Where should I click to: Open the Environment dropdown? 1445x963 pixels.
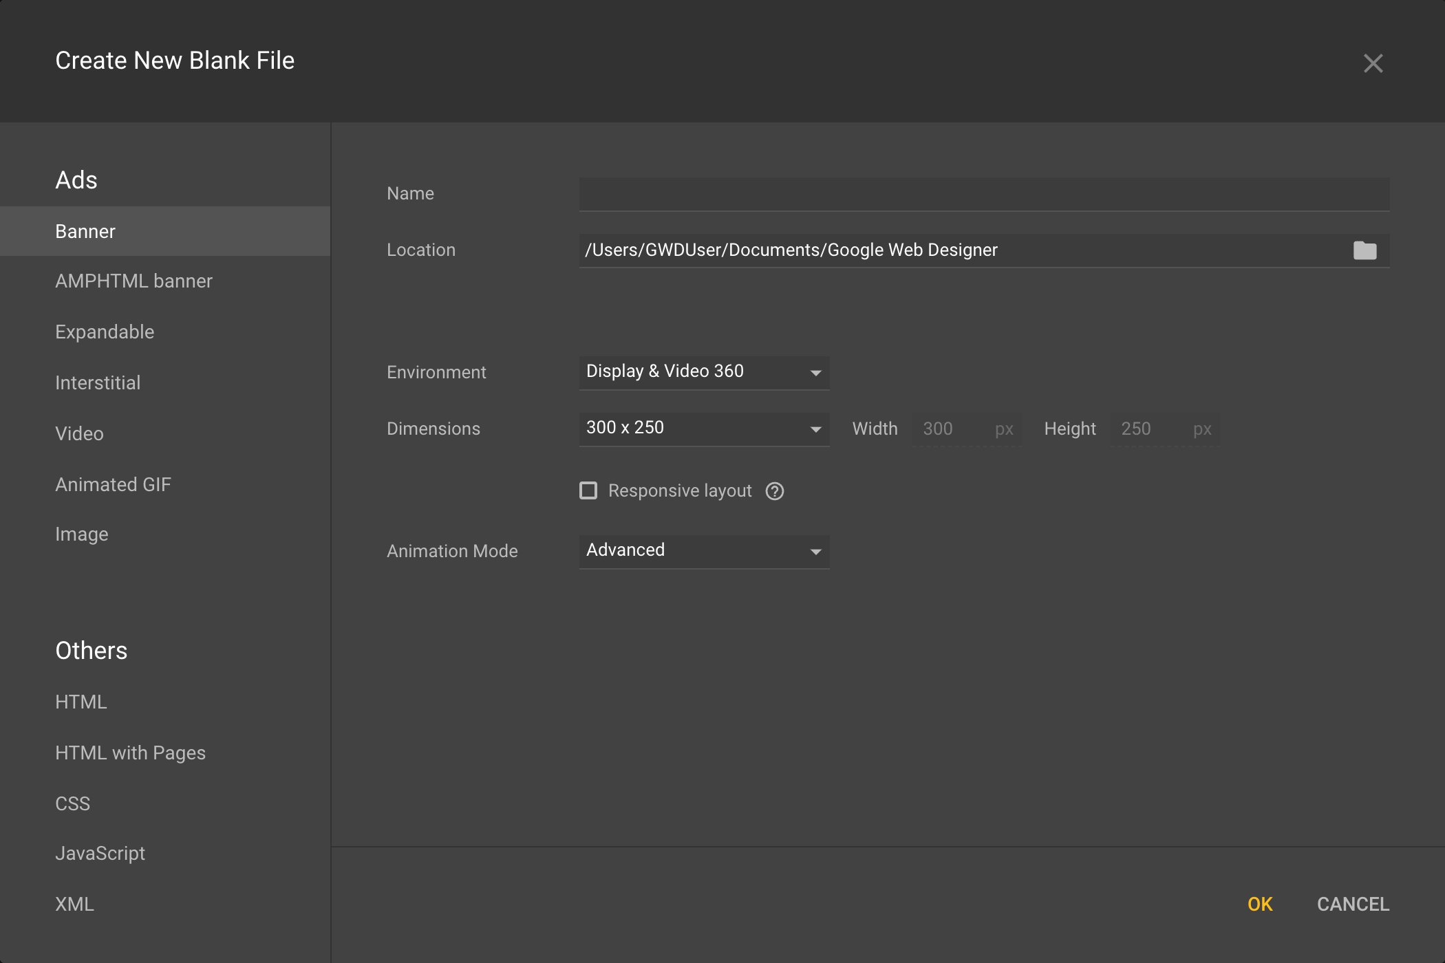coord(703,372)
